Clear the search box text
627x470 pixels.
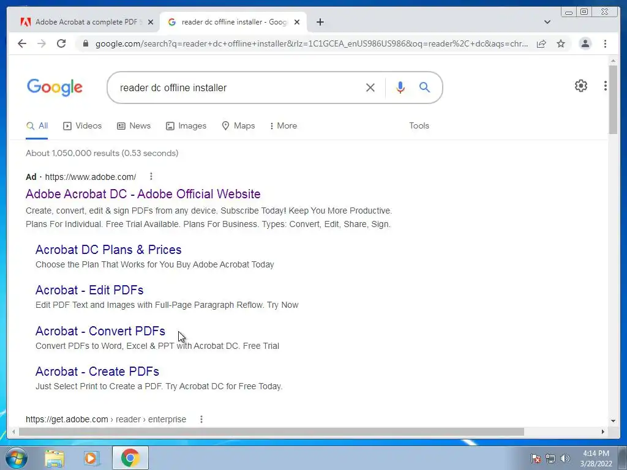370,88
